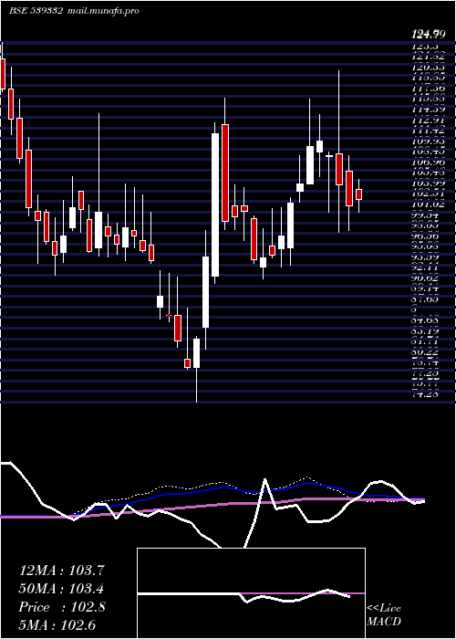Click the 124.79 top price label

[430, 36]
